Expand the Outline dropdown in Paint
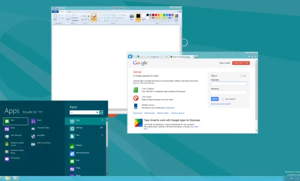Screen dimensions: 300x181 (123, 15)
